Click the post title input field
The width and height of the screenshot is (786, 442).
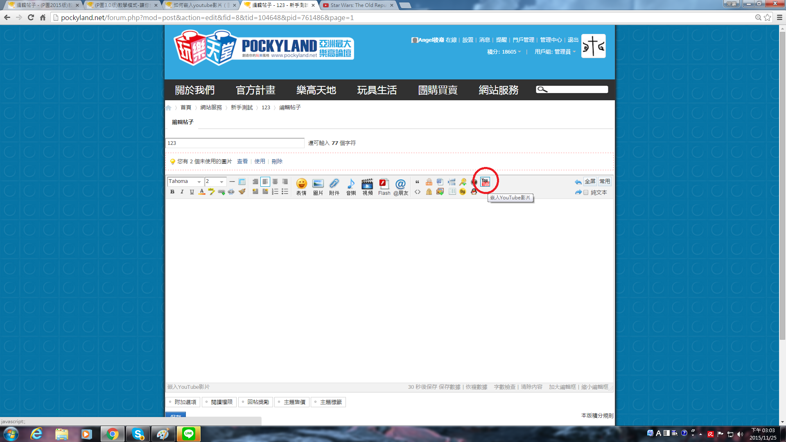[x=235, y=143]
